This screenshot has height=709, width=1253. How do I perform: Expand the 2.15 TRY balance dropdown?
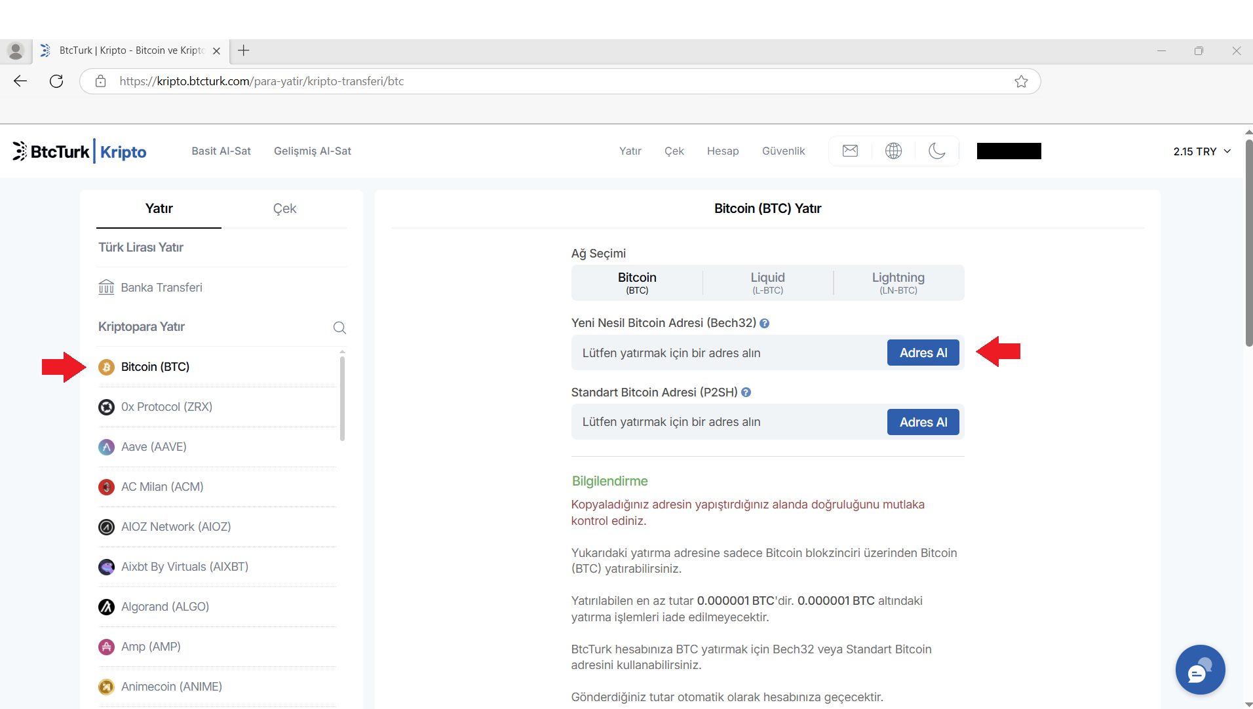(x=1202, y=151)
